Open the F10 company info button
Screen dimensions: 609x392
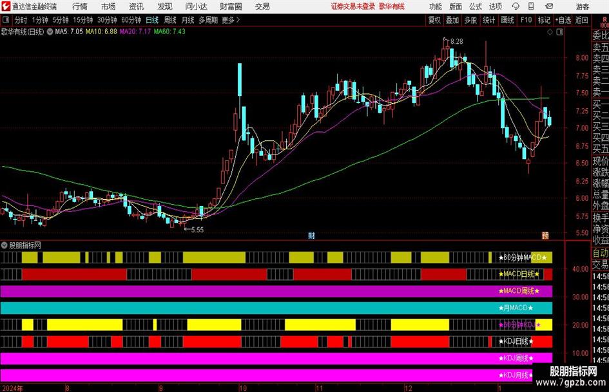point(527,20)
